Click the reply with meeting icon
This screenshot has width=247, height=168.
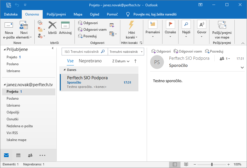tap(112, 25)
